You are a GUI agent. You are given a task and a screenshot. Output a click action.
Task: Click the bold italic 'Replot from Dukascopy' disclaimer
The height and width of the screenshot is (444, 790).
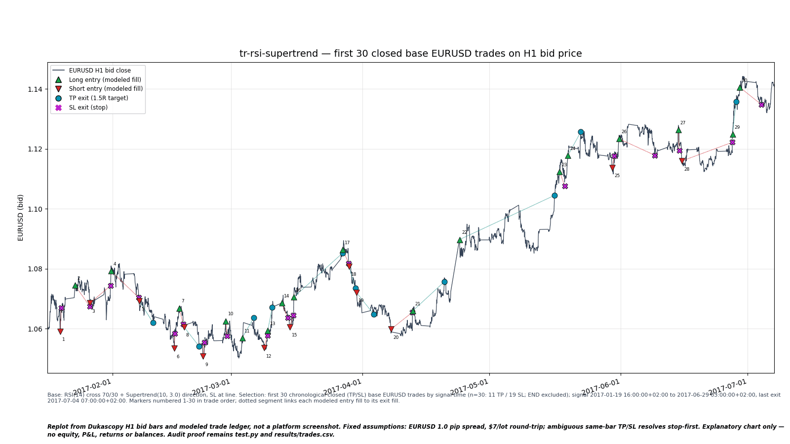(416, 431)
